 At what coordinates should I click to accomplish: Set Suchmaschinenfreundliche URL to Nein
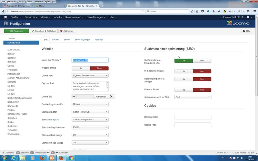click(202, 61)
